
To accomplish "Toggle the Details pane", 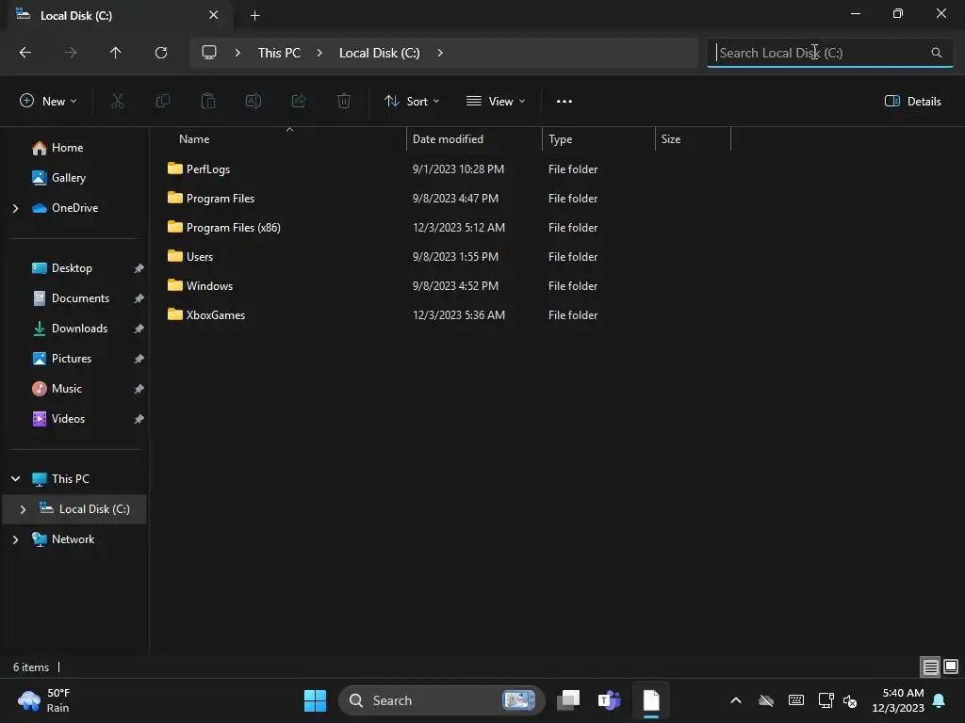I will coord(912,102).
